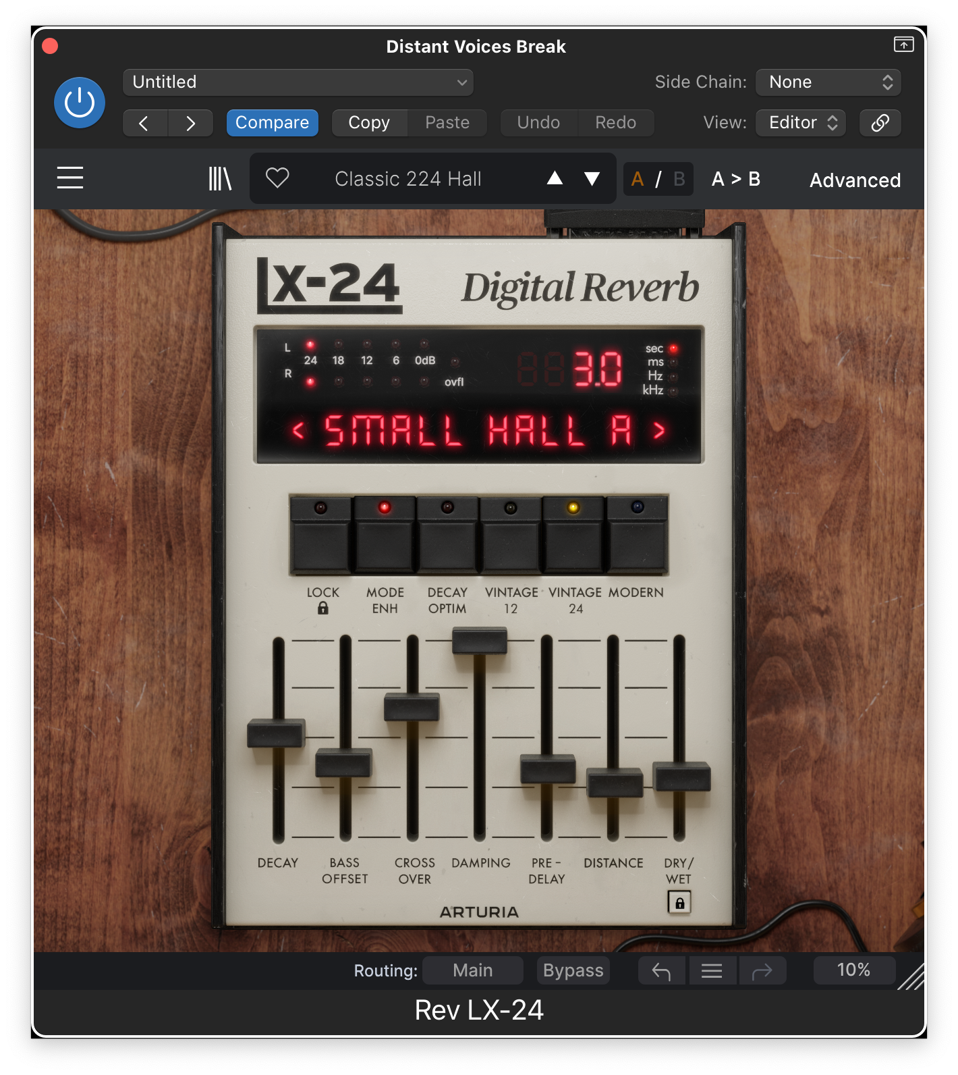
Task: Toggle the Dry/Wet lock icon
Action: tap(679, 903)
